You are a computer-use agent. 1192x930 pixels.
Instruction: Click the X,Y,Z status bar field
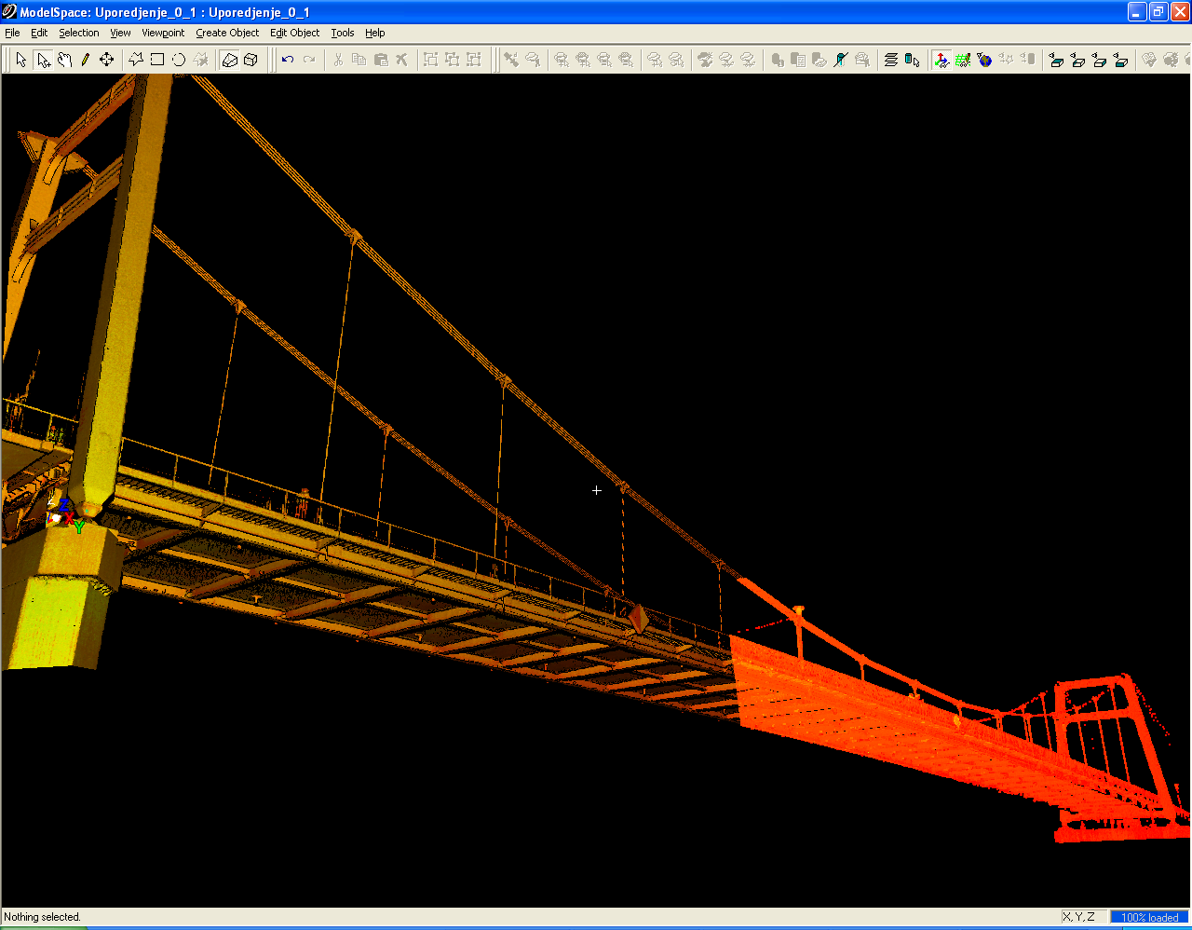click(x=1078, y=917)
